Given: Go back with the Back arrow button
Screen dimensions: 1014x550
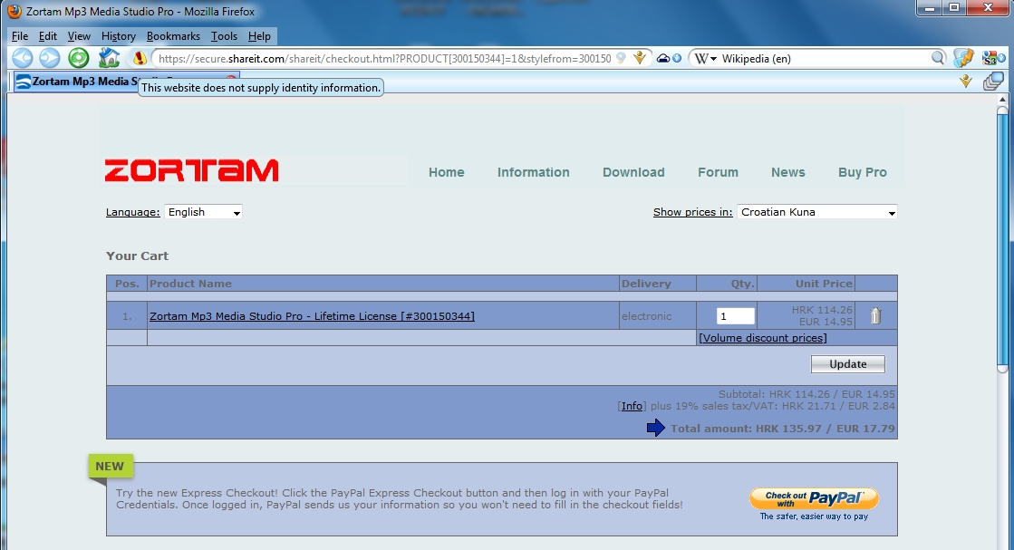Looking at the screenshot, I should [23, 58].
